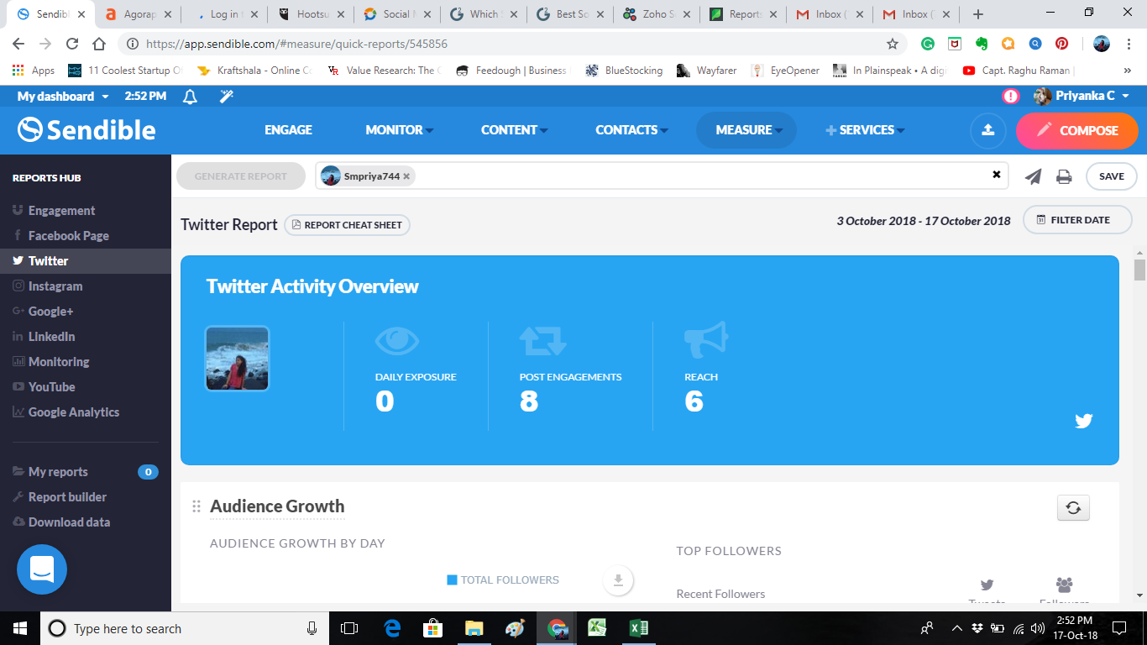Open Microsoft Edge from the taskbar

pos(392,627)
